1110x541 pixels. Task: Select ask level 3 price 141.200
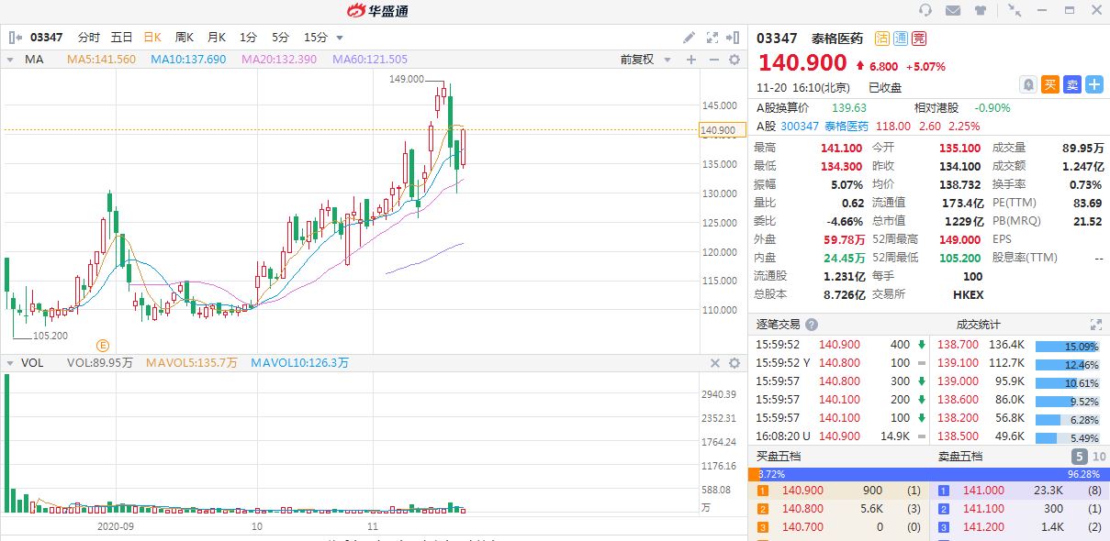(x=983, y=527)
